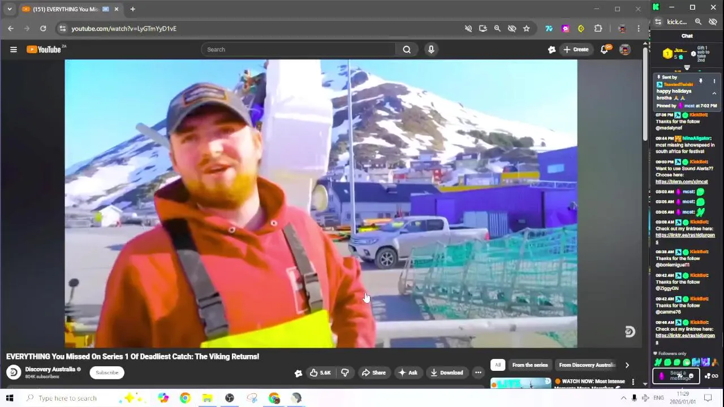The height and width of the screenshot is (407, 724).
Task: Open the YouTube Create menu
Action: (x=576, y=49)
